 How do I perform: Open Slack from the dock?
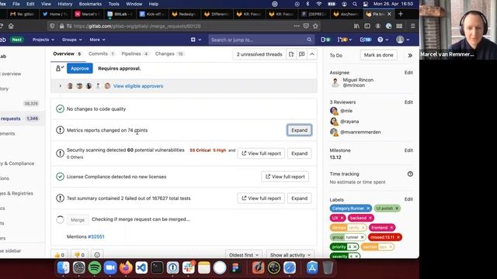point(188,267)
